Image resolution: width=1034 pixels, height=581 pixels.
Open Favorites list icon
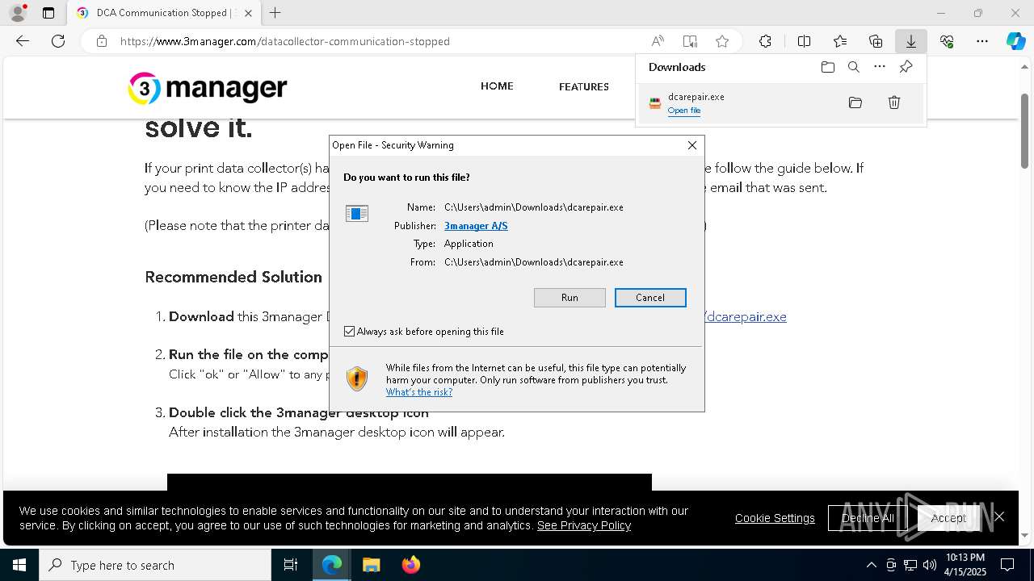tap(840, 41)
